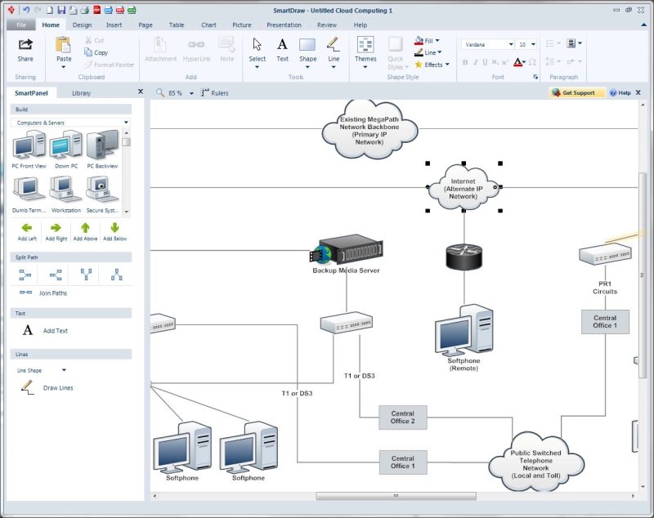The height and width of the screenshot is (518, 654).
Task: Toggle Bold formatting
Action: click(x=465, y=63)
